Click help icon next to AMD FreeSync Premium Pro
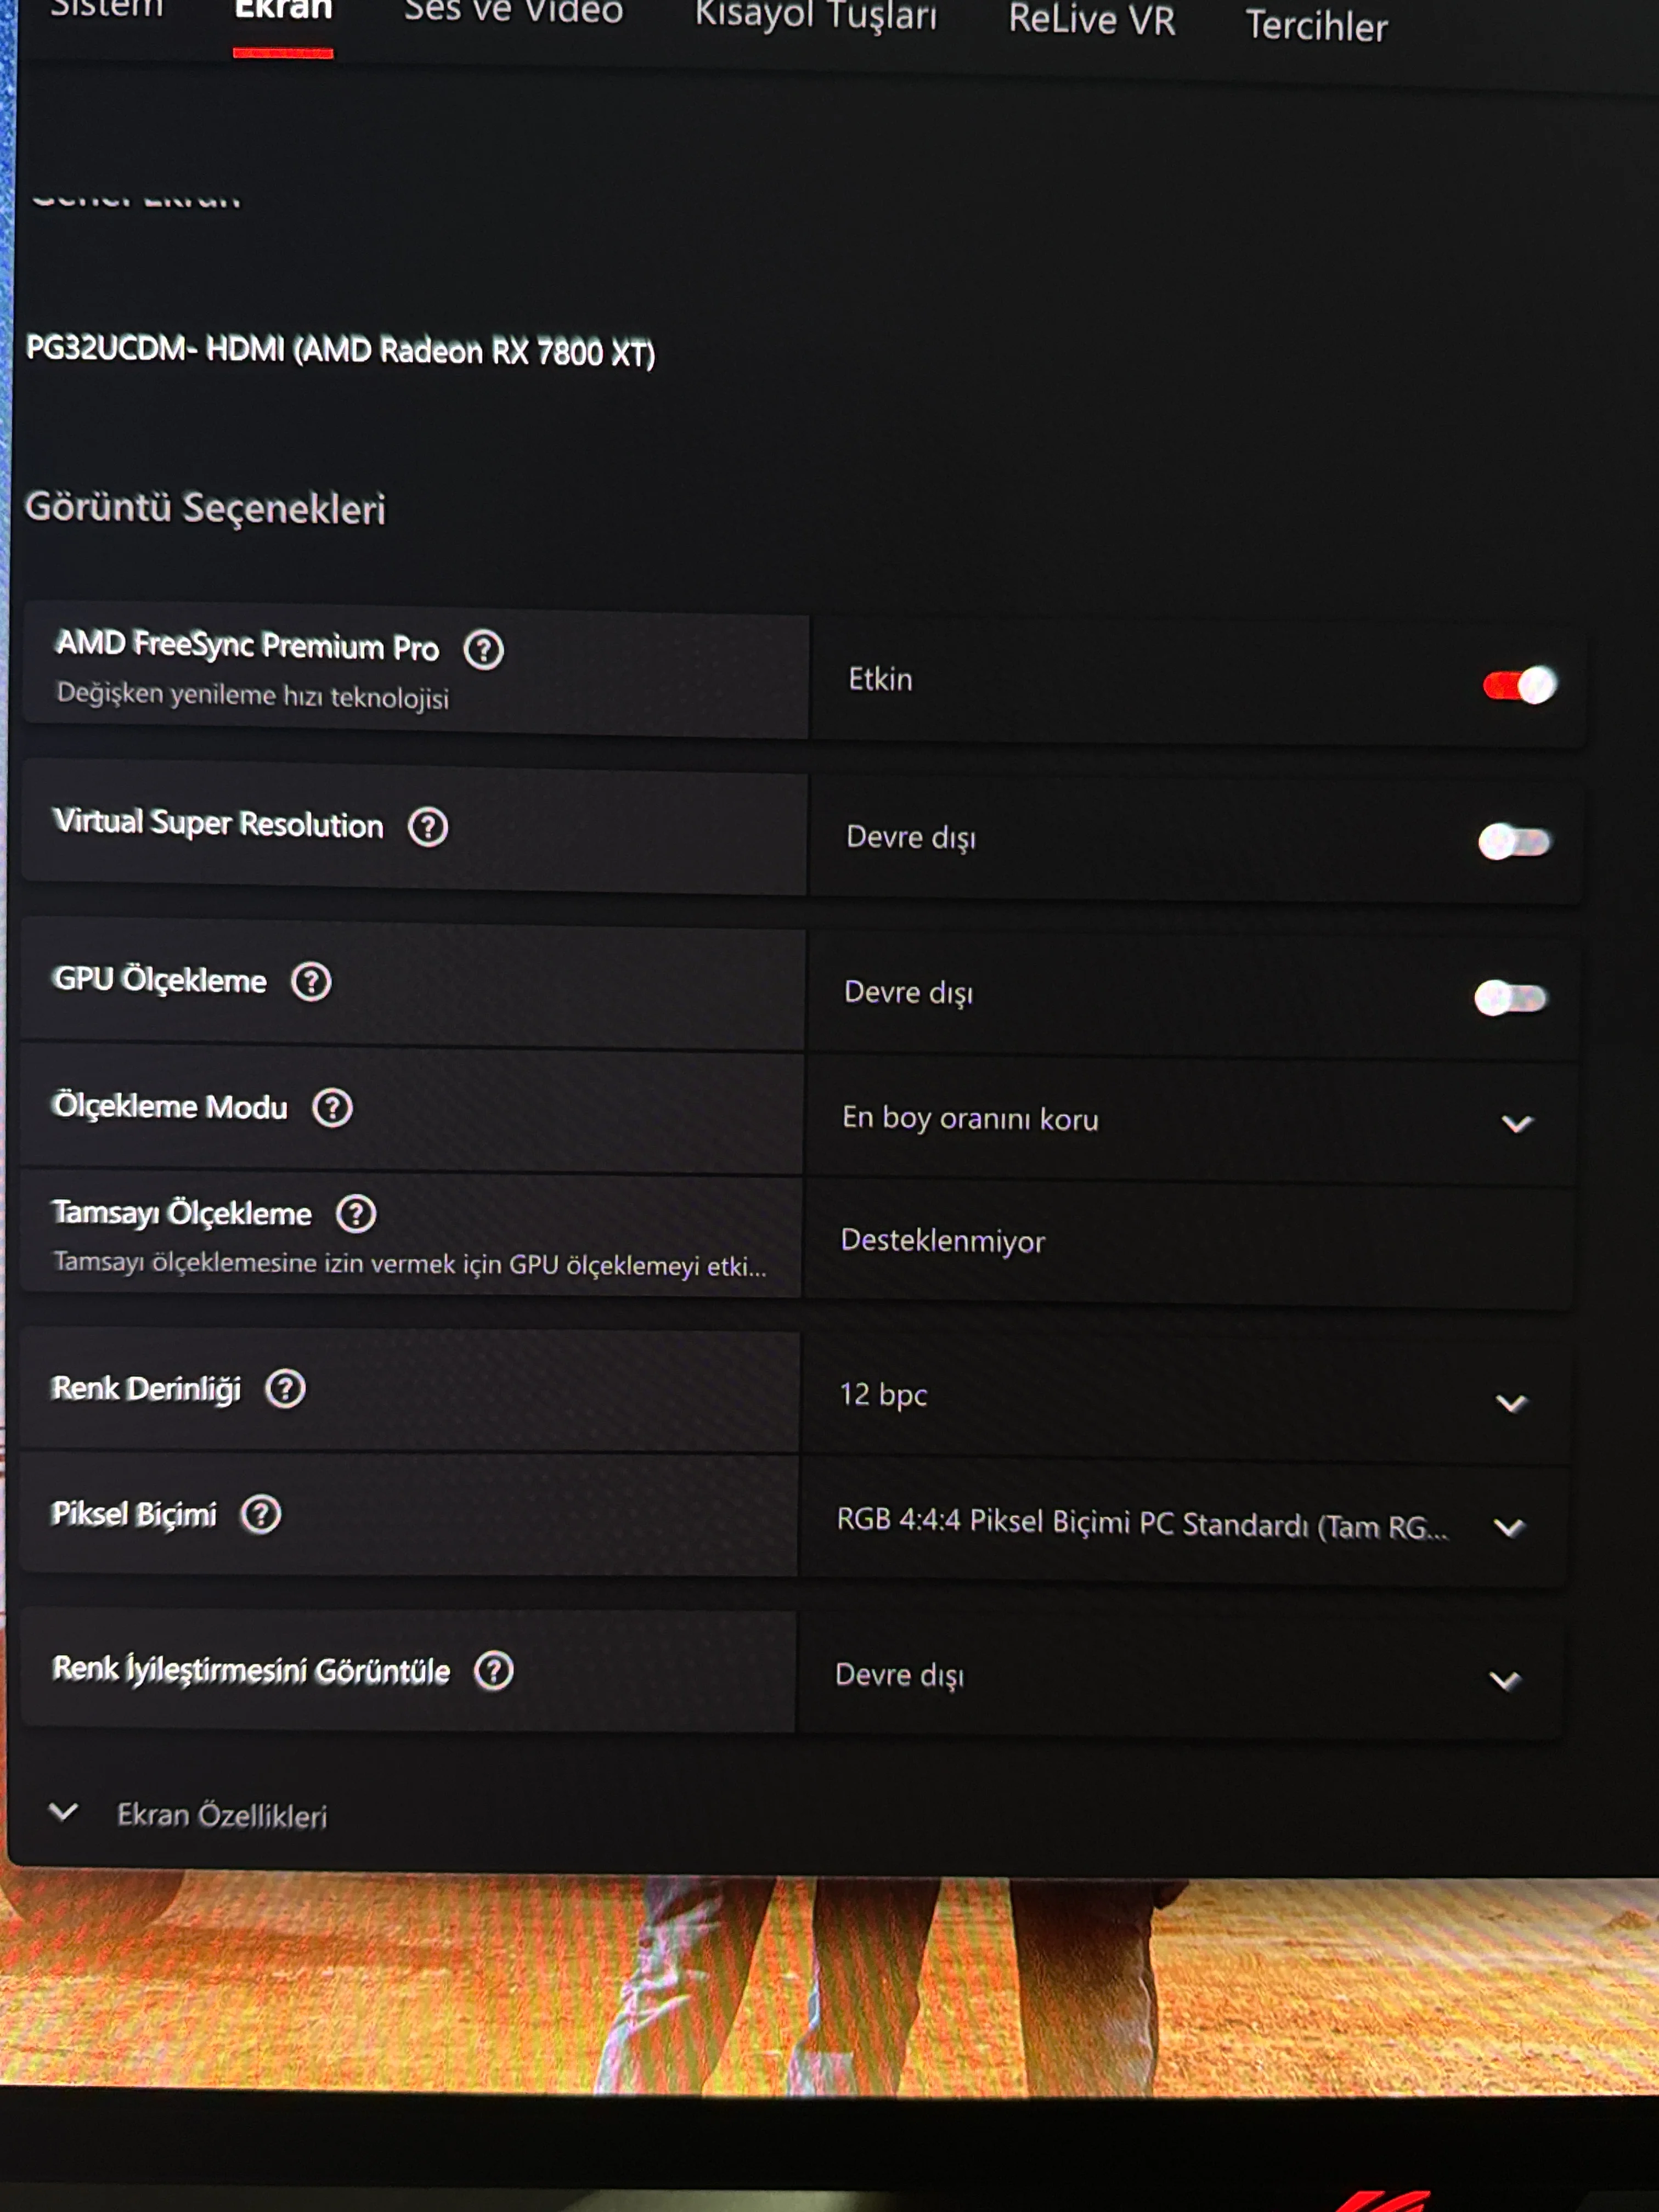Screen dimensions: 1659x2212 (x=484, y=650)
